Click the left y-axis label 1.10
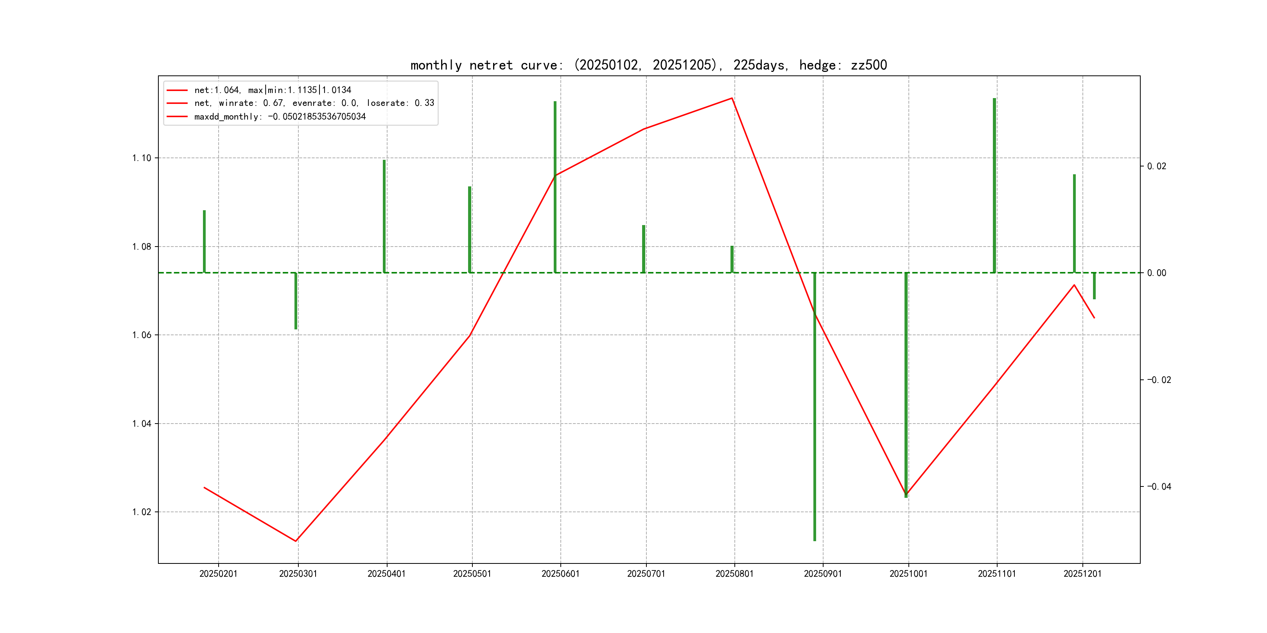Image resolution: width=1267 pixels, height=633 pixels. [141, 158]
